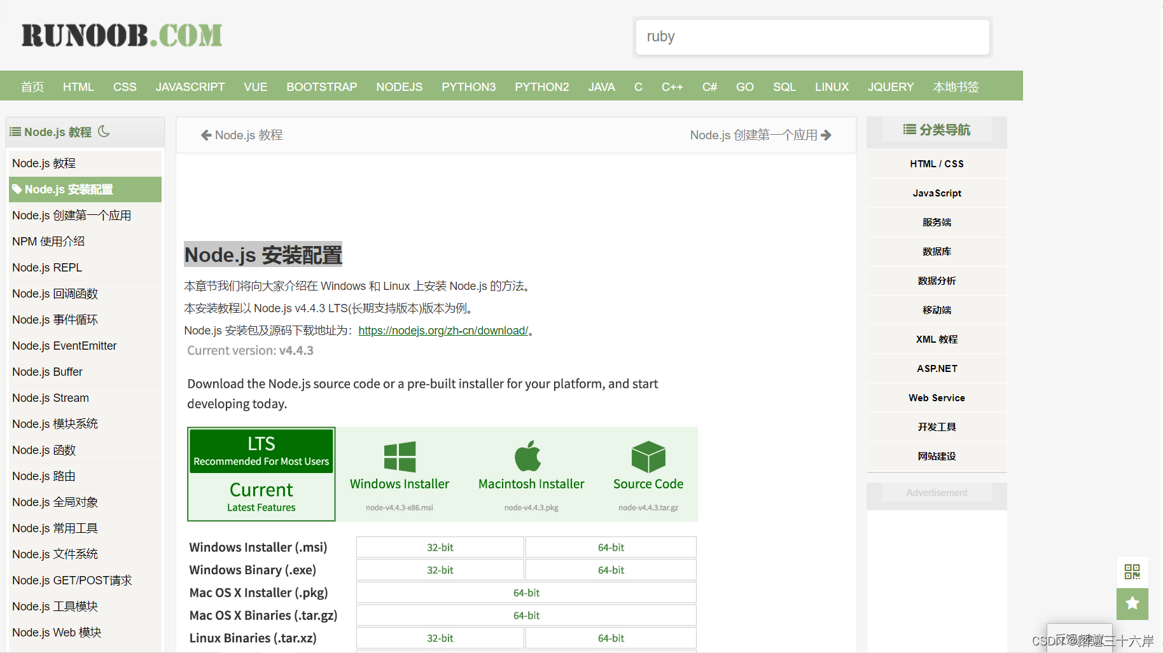Open XML 教程 category
Screen dimensions: 1163x653
[937, 340]
